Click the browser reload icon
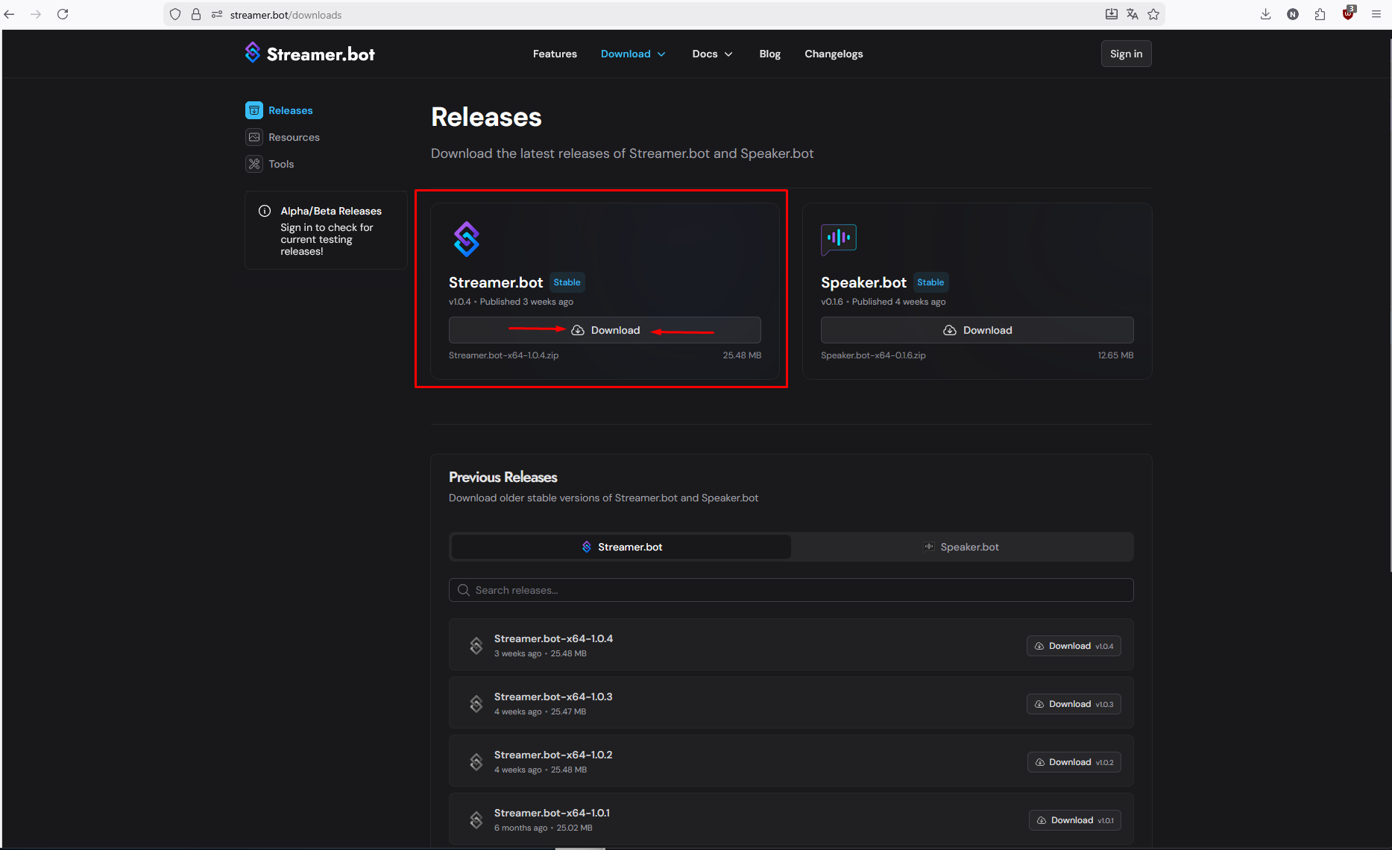 point(63,14)
